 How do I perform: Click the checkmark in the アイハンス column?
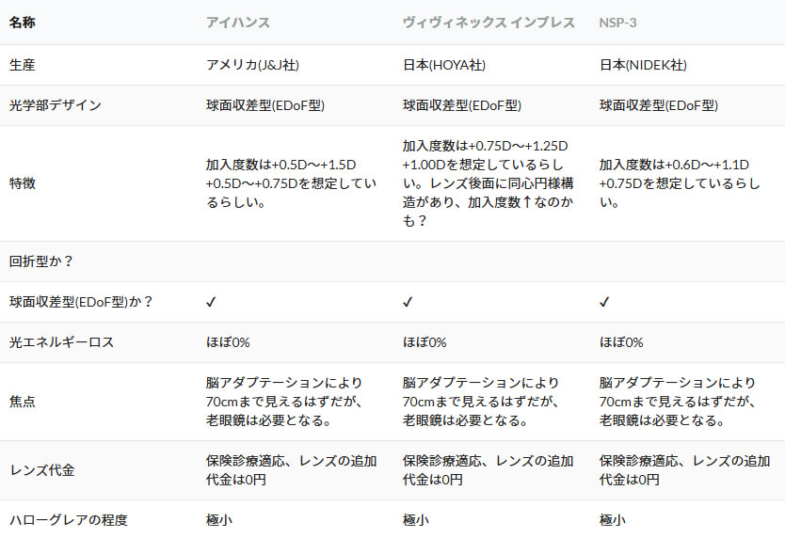point(212,302)
